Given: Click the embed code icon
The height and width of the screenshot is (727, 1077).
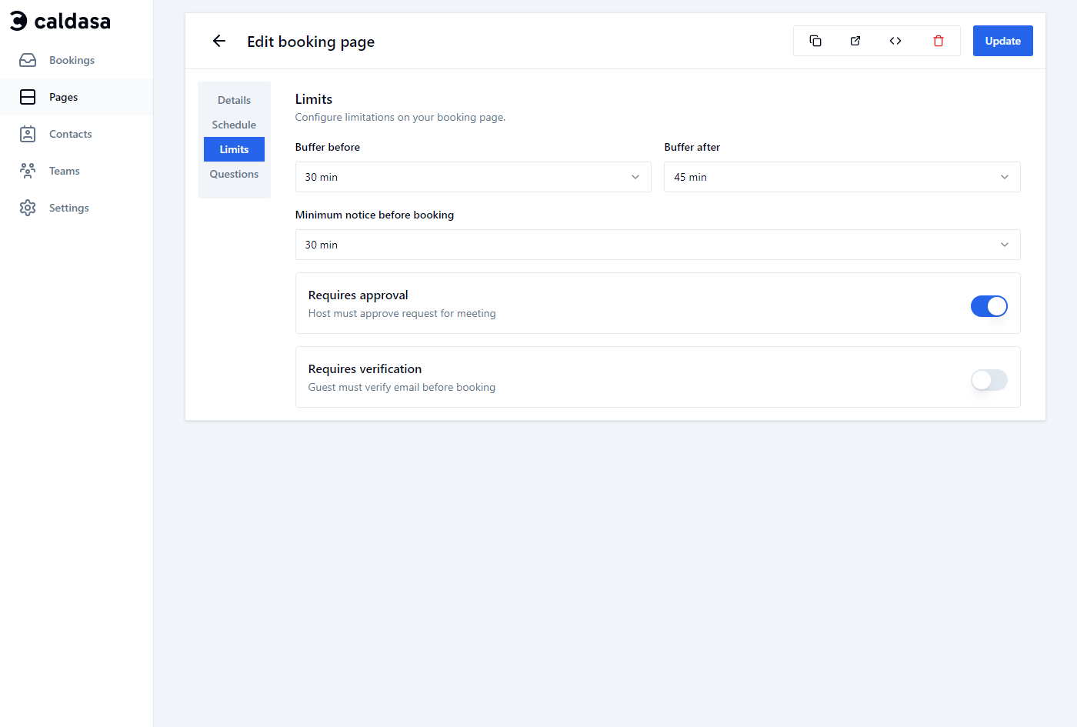Looking at the screenshot, I should 895,41.
